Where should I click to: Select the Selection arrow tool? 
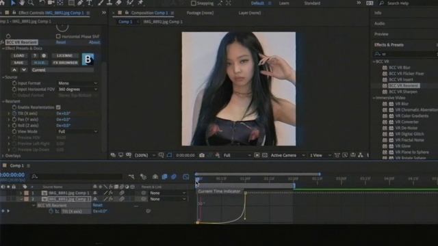(13, 3)
